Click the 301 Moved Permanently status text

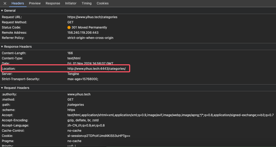(x=89, y=27)
